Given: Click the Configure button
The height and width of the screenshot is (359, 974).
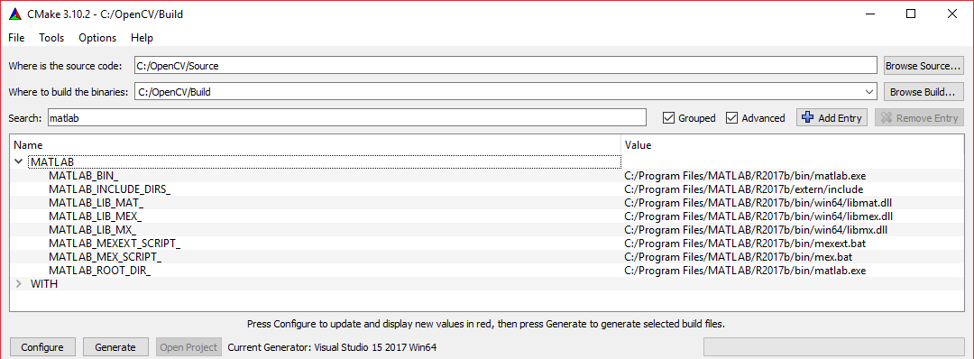Looking at the screenshot, I should tap(42, 347).
